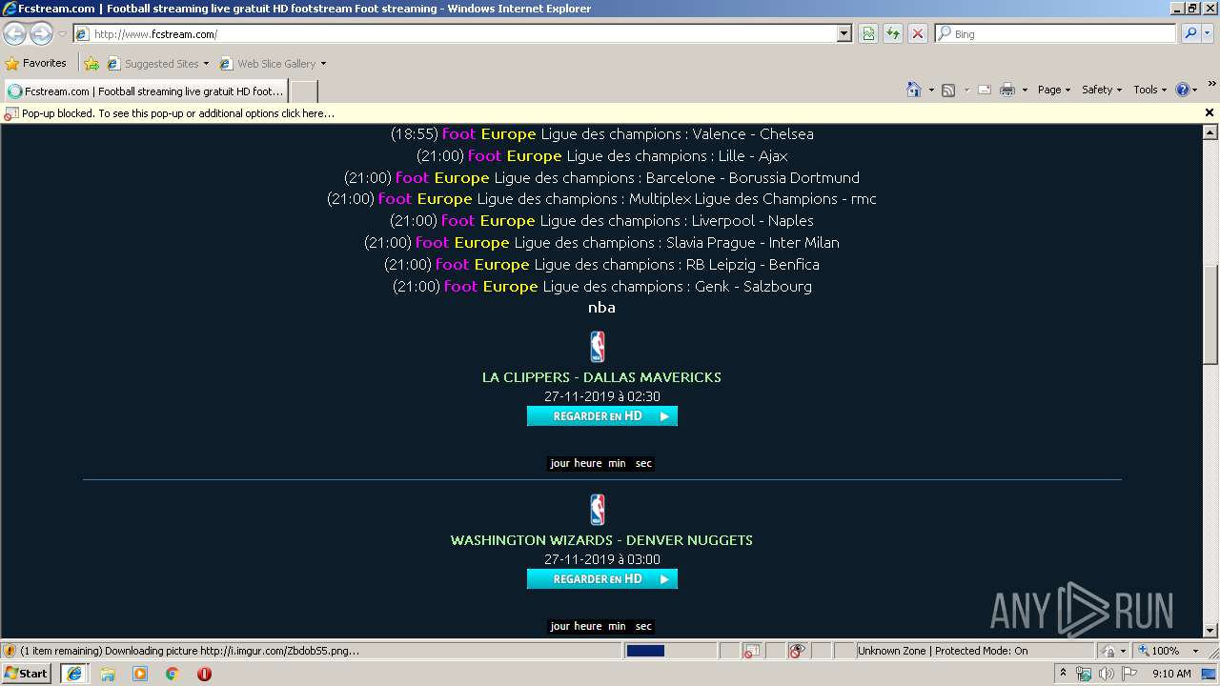
Task: Open the search provider dropdown arrow
Action: (1208, 34)
